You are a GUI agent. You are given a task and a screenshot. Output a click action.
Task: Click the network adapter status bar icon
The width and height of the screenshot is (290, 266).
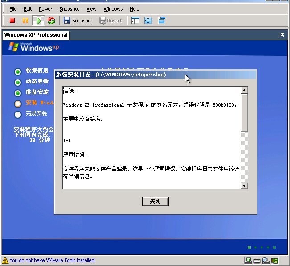275,261
